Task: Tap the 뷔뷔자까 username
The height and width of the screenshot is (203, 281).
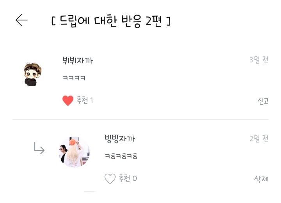Action: click(78, 61)
